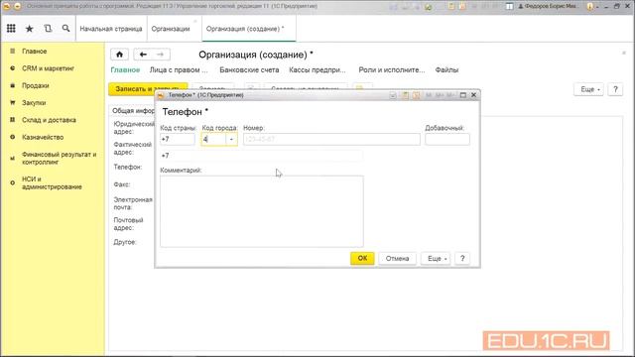Open Главное section in sidebar
The height and width of the screenshot is (357, 635).
[x=35, y=52]
